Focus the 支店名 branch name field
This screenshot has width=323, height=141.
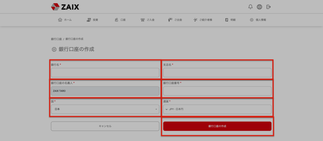(217, 73)
